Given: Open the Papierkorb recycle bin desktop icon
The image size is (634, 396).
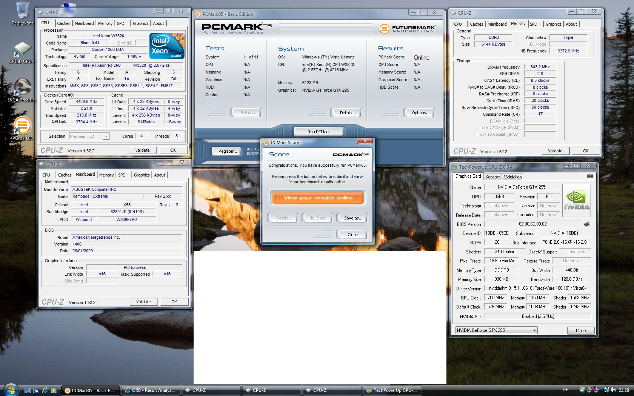Looking at the screenshot, I should [22, 13].
